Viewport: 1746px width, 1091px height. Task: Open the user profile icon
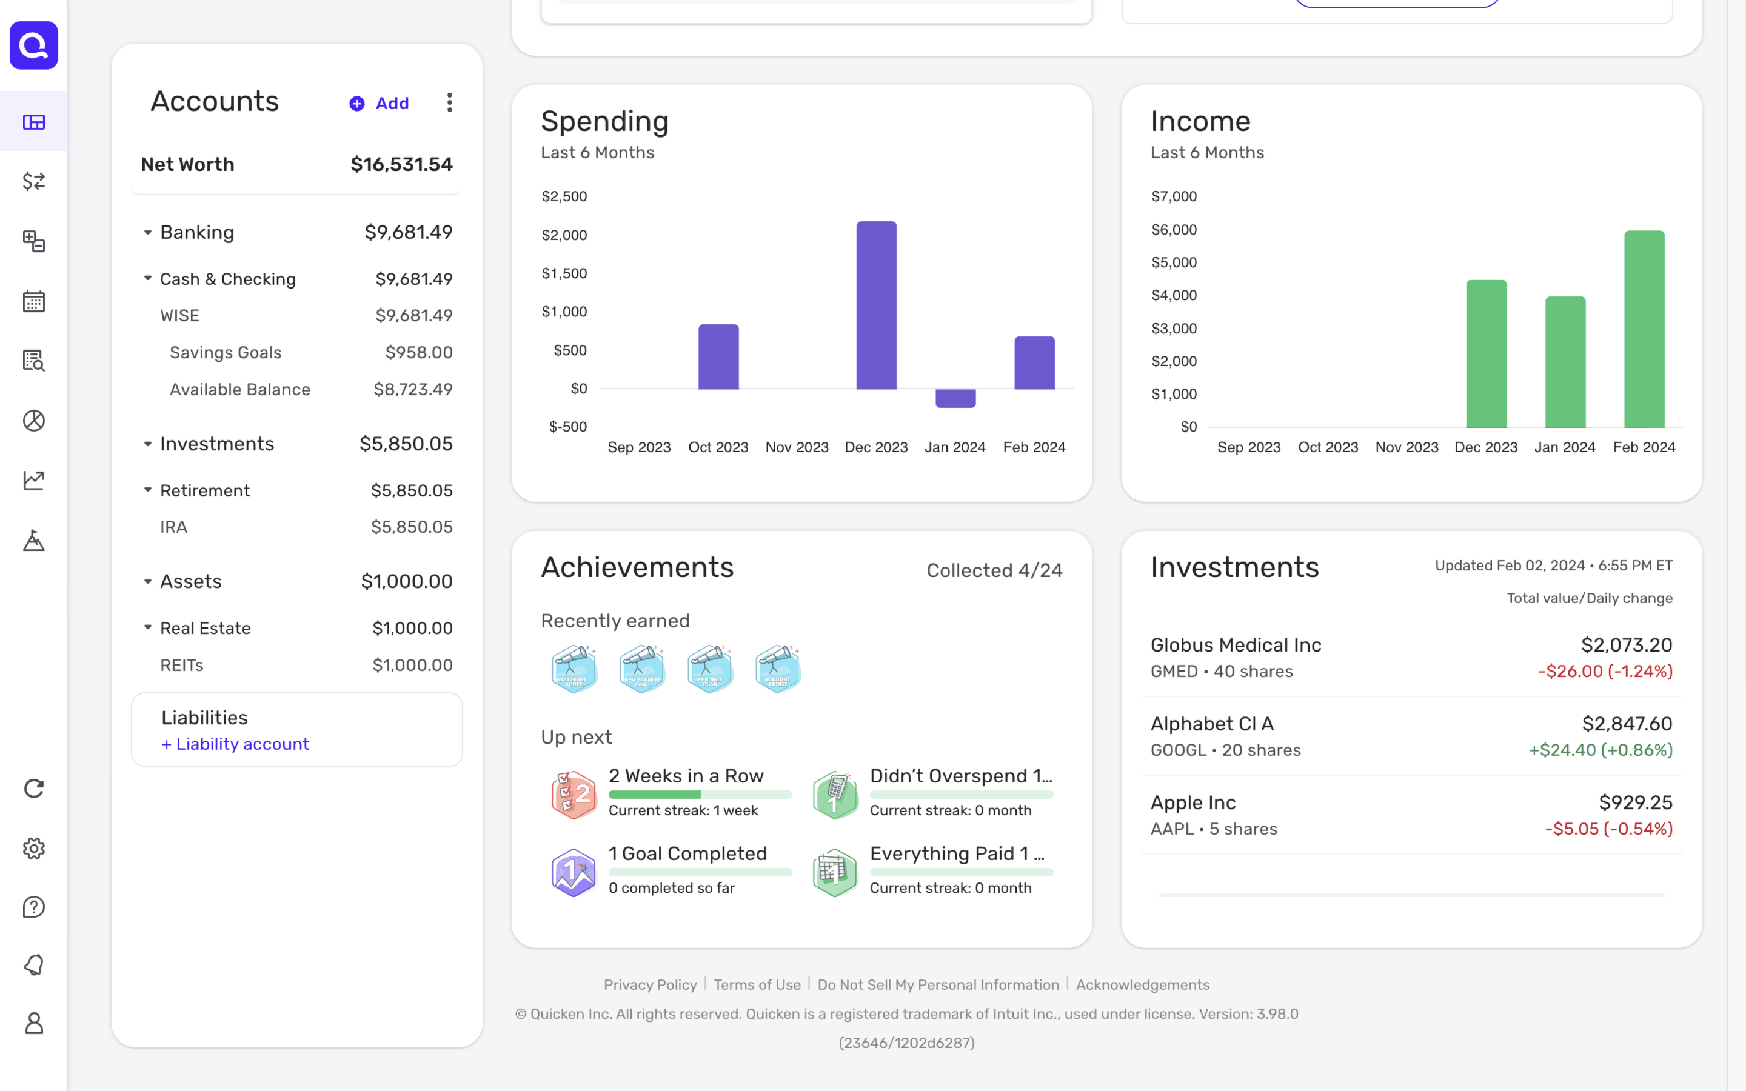(x=33, y=1024)
